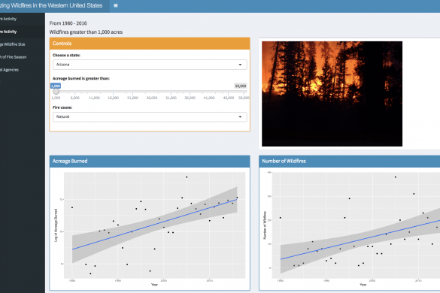Image resolution: width=440 pixels, height=293 pixels.
Task: Open the 'Wildfire Size' sidebar item
Action: click(23, 44)
